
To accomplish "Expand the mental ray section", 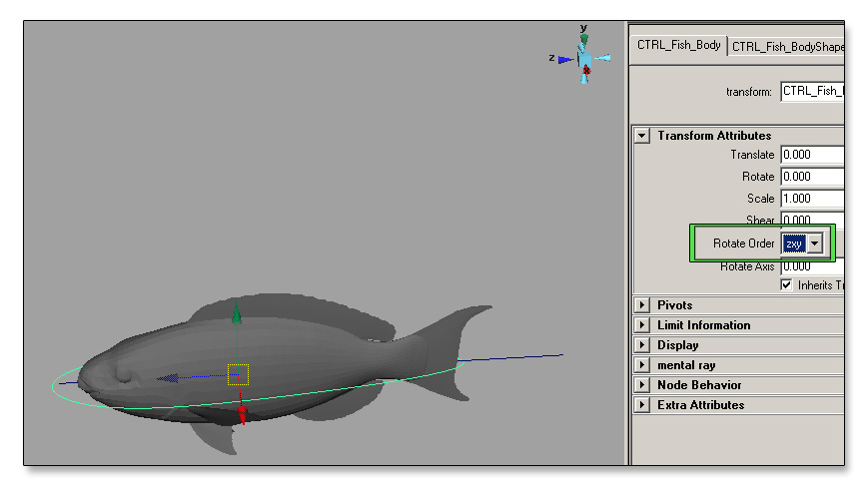I will point(642,365).
